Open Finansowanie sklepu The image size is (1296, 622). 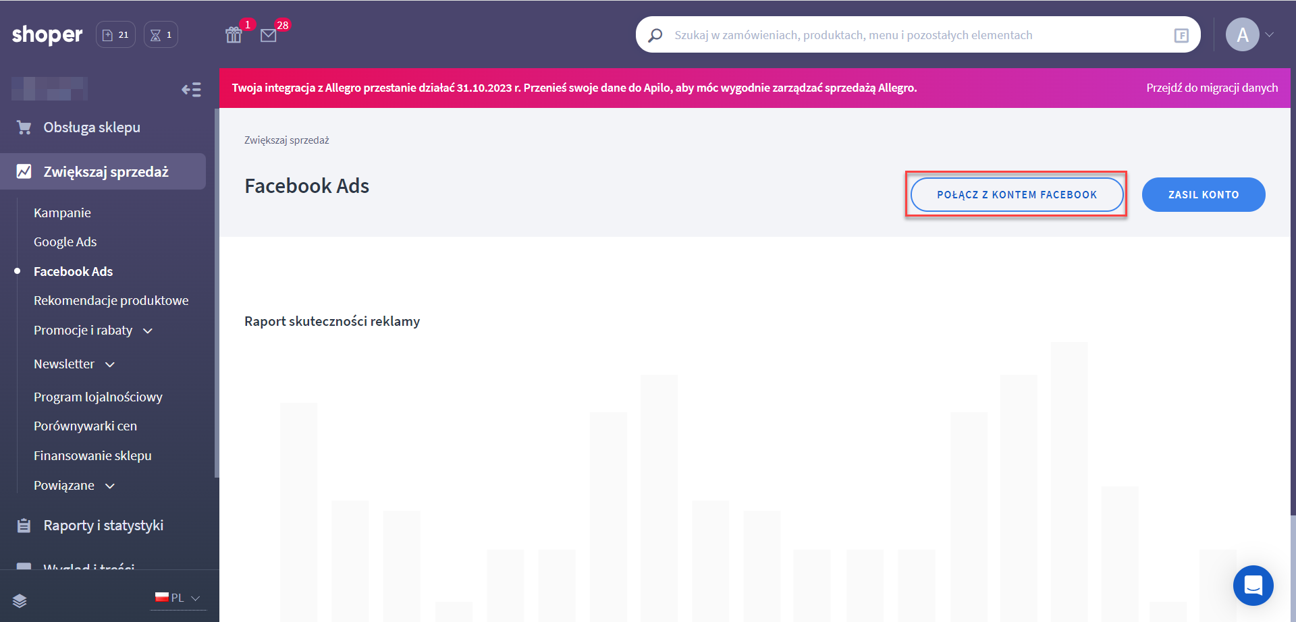click(x=92, y=456)
